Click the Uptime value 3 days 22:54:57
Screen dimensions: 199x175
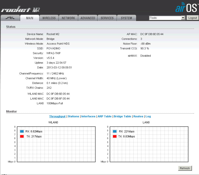point(56,63)
